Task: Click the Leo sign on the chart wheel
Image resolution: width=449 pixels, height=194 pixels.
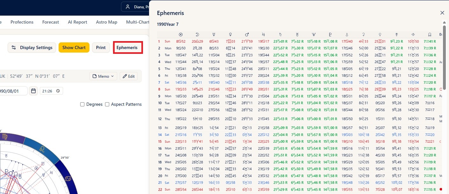Action: (42, 148)
